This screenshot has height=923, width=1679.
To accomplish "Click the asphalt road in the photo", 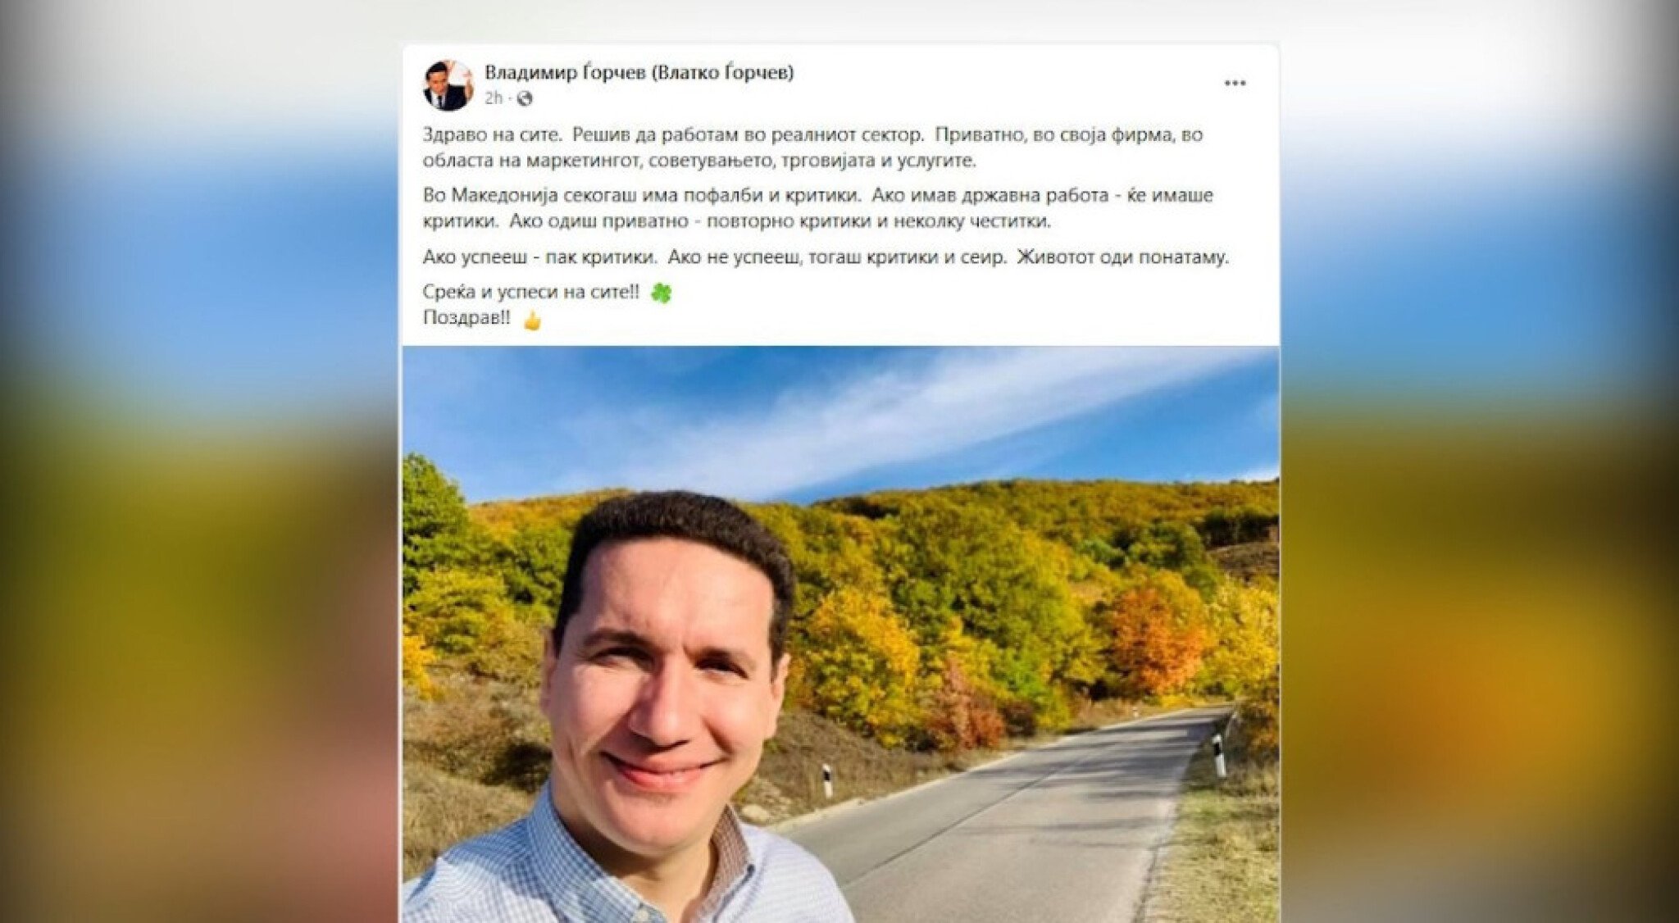I will click(x=1008, y=828).
